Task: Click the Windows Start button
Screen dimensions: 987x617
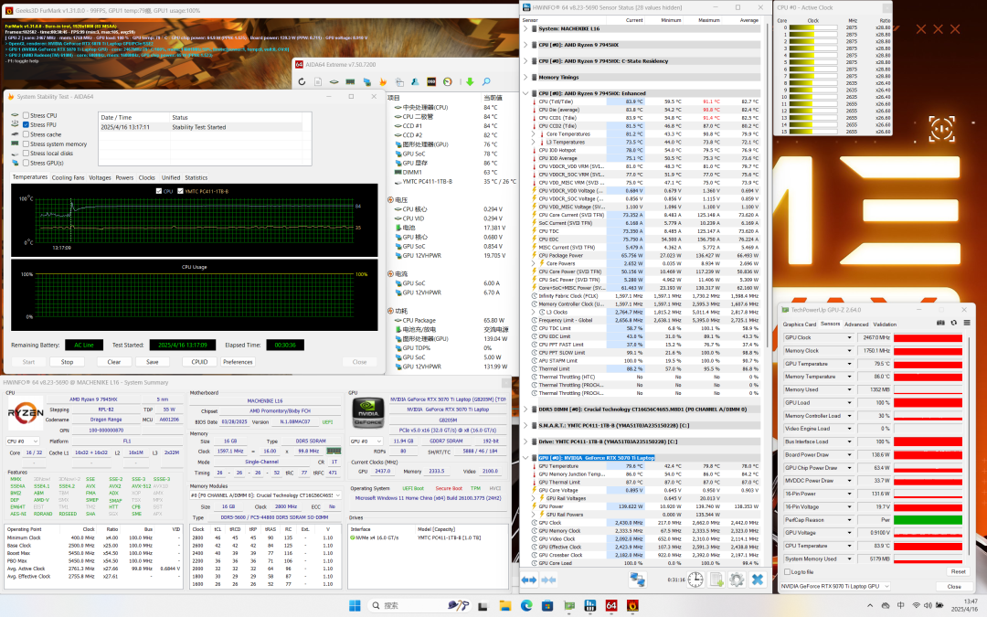Action: pos(355,606)
